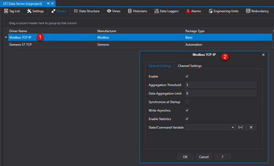This screenshot has width=274, height=166.
Task: Click the Redundancy server icon
Action: click(x=248, y=11)
